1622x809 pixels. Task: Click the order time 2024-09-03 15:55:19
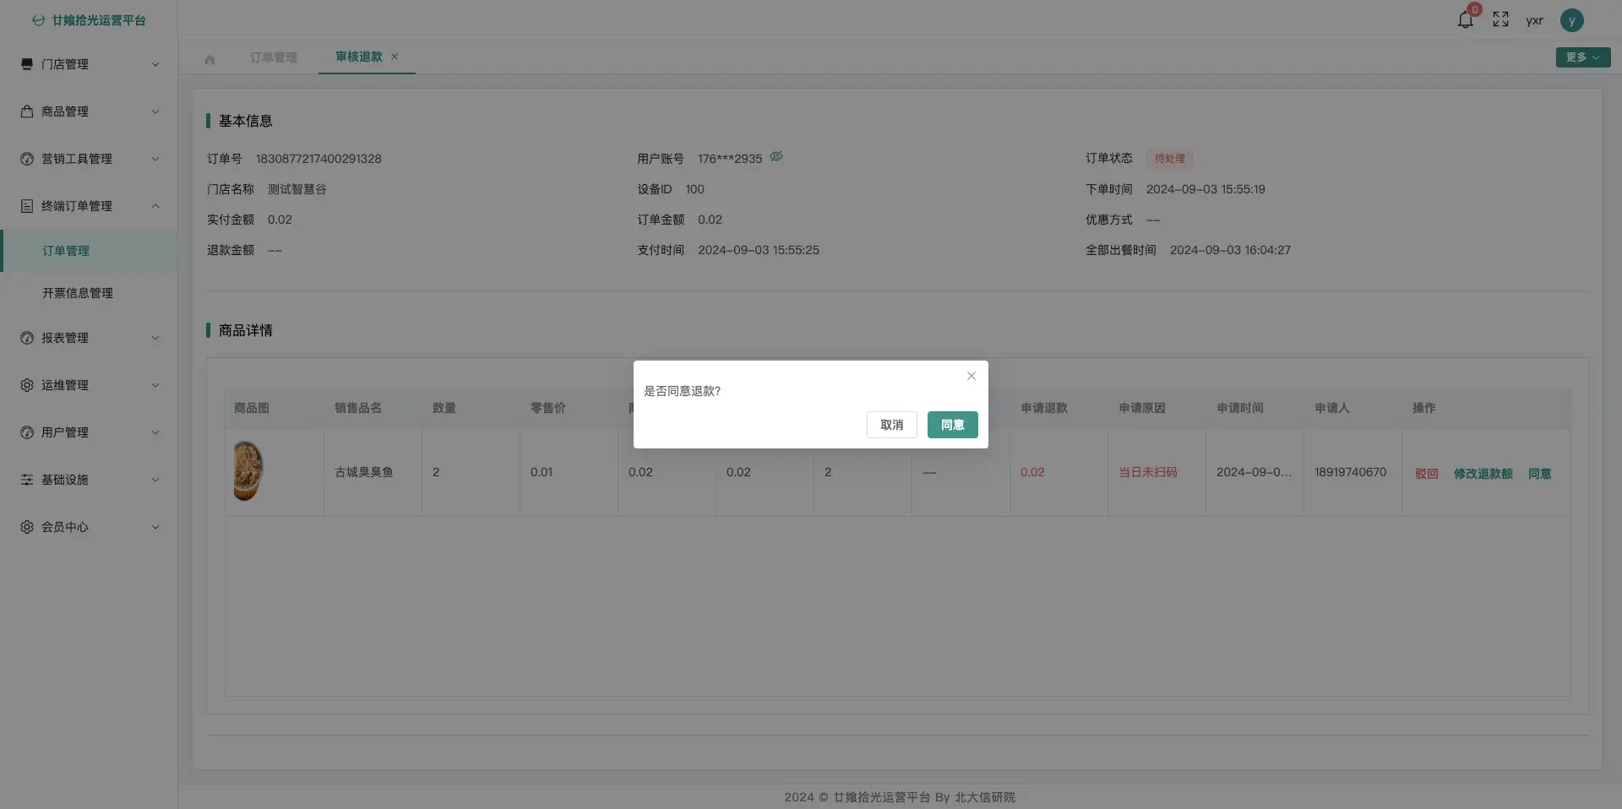coord(1206,189)
